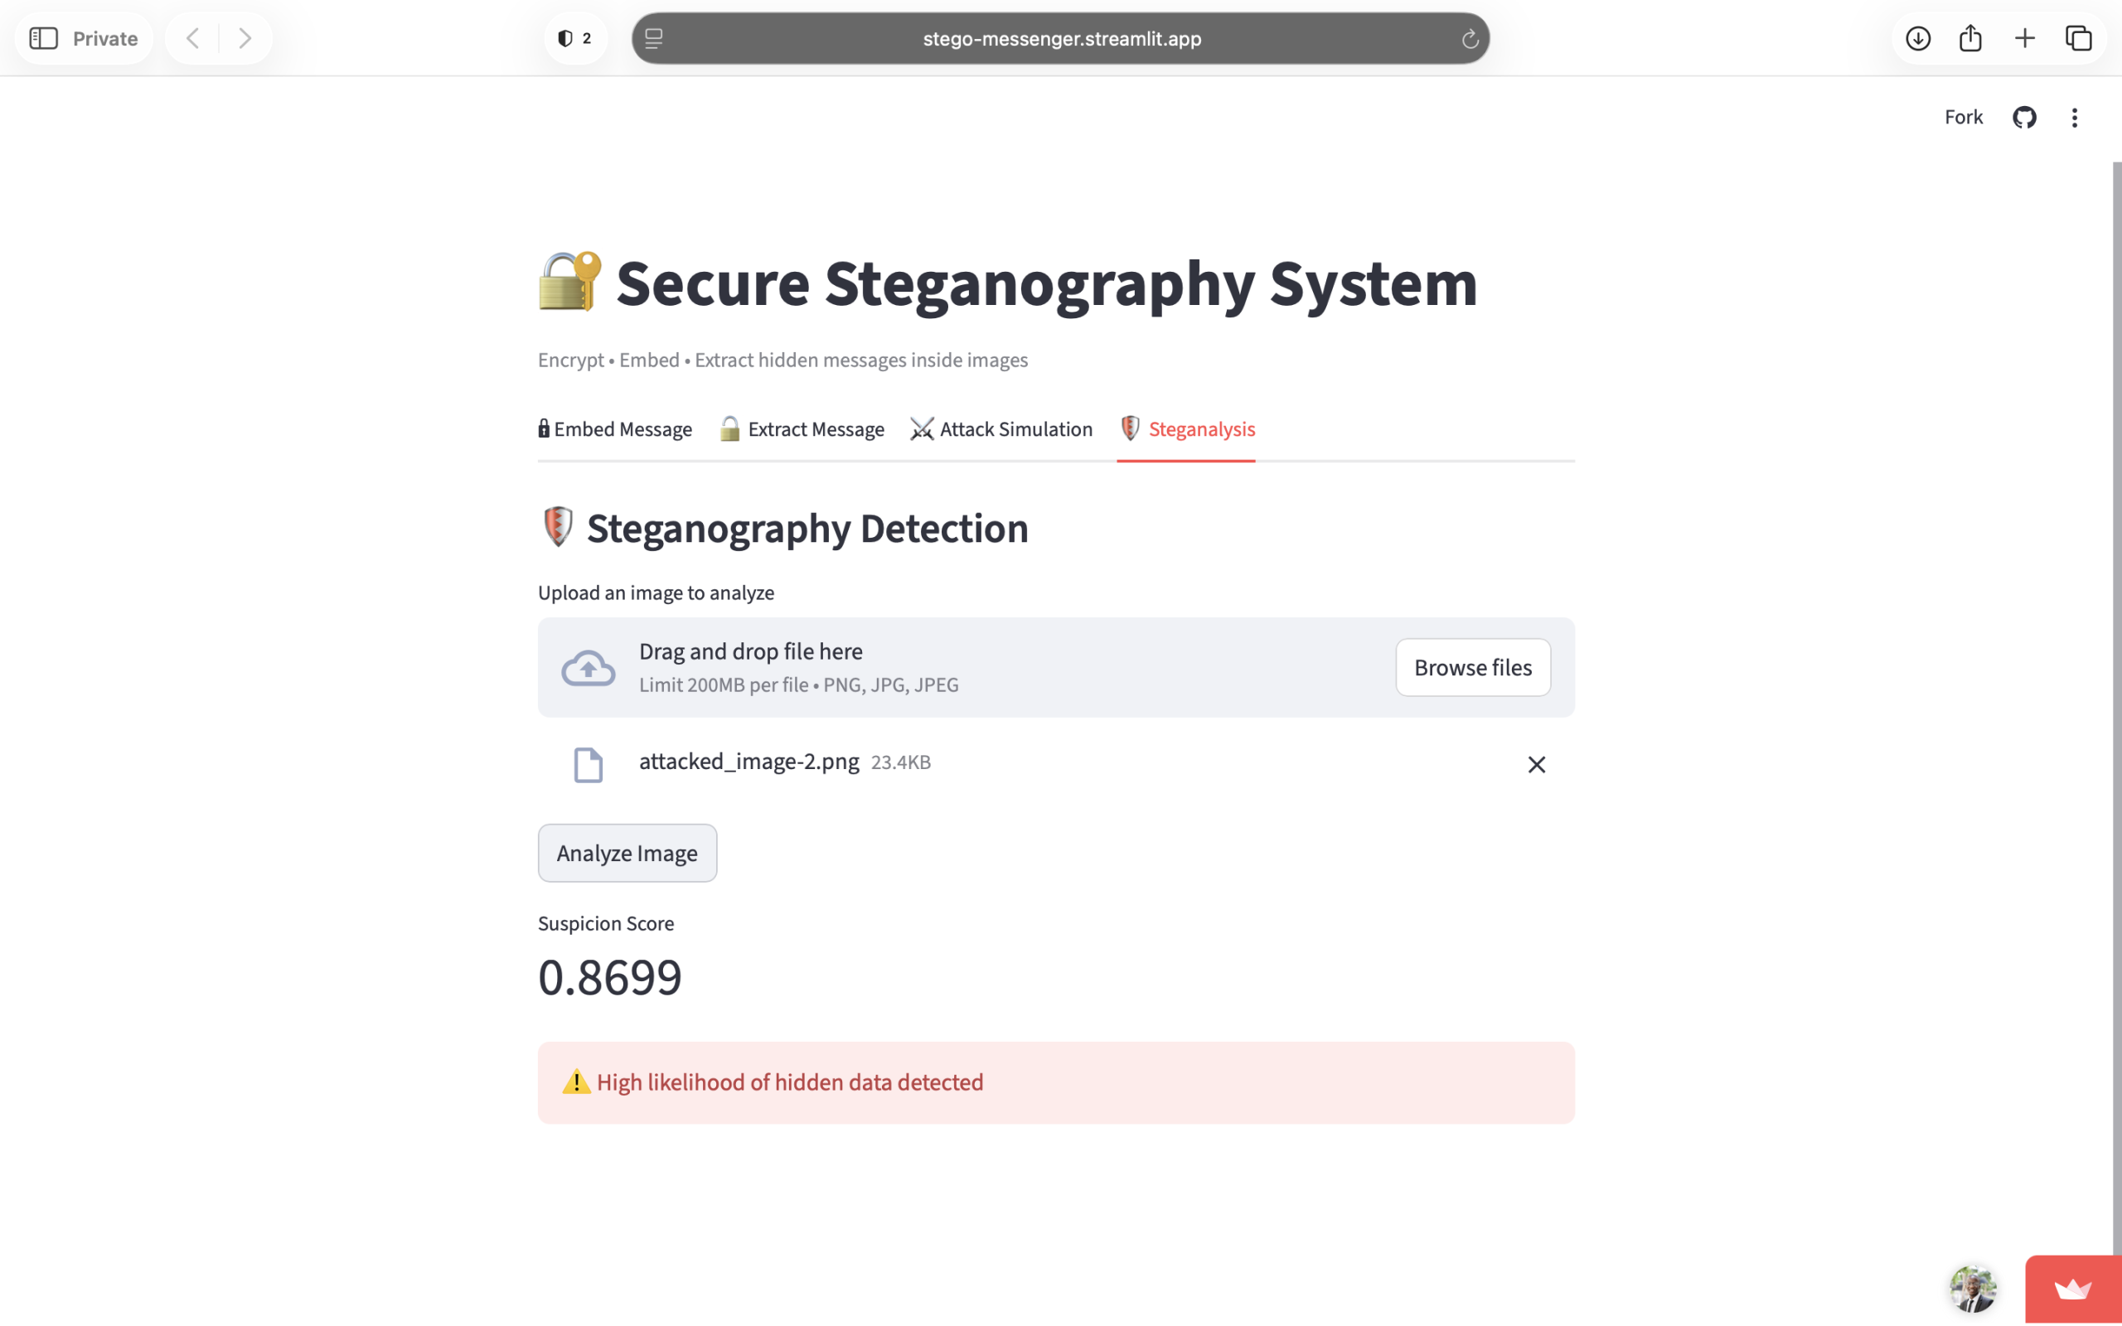Click the Analyze Image button
The height and width of the screenshot is (1326, 2122).
[x=627, y=853]
